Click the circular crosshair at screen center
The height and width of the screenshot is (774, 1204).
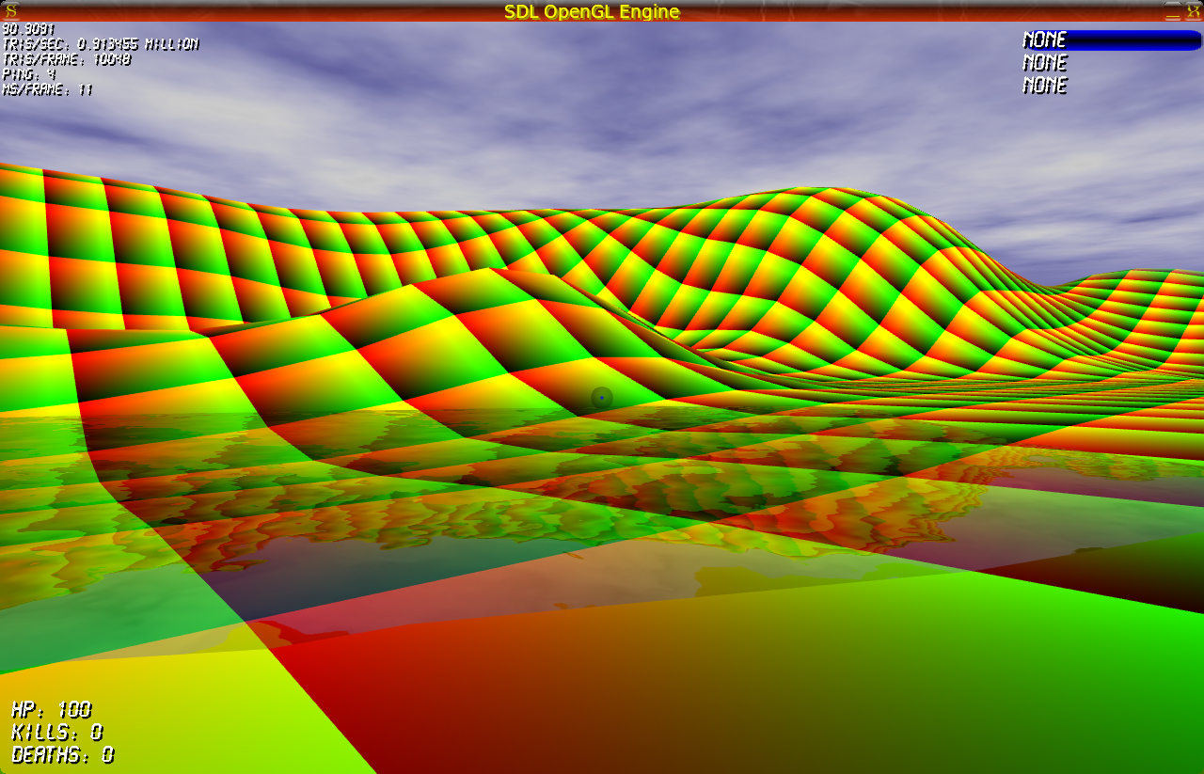point(602,398)
